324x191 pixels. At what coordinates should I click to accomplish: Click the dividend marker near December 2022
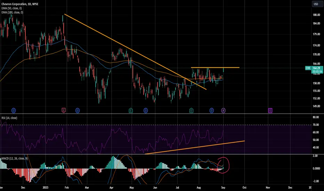pyautogui.click(x=14, y=111)
